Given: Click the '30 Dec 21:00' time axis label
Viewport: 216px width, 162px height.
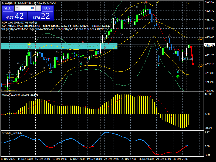Looking at the screenshot, I should coord(181,159).
